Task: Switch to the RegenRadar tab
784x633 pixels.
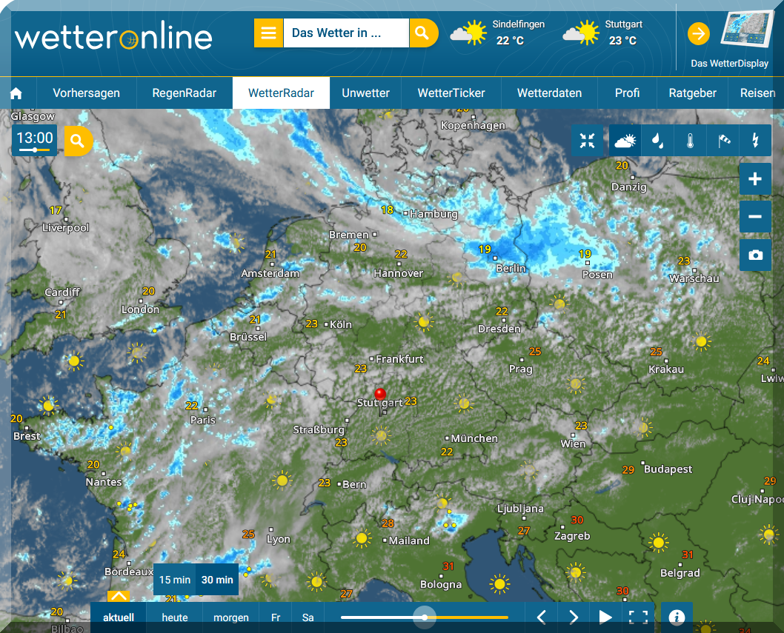Action: point(185,93)
